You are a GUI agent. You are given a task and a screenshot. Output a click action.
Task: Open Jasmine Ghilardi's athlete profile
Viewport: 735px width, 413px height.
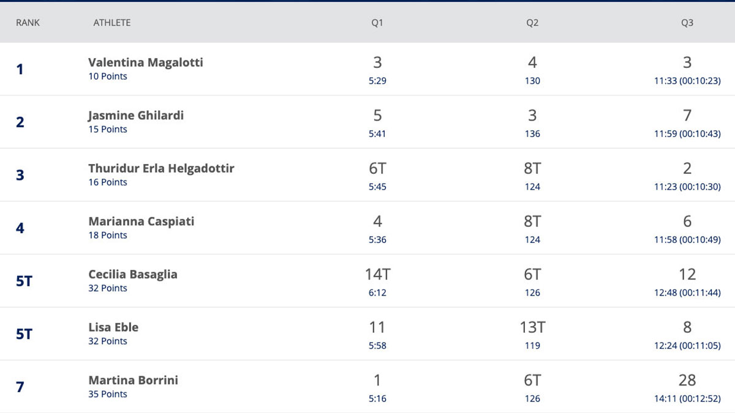[x=136, y=115]
